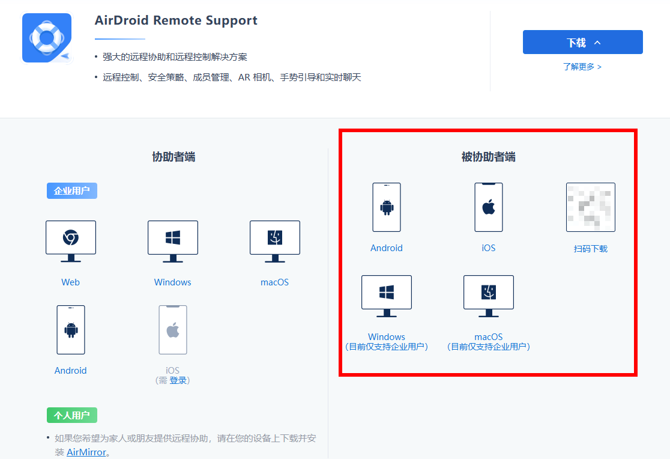
Task: Select the Web Chrome monitor icon under 协助者端
Action: click(x=71, y=242)
